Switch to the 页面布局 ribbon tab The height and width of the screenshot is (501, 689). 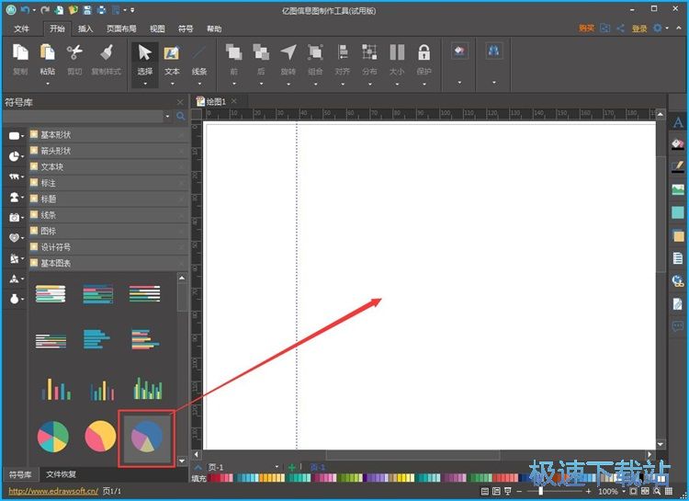tap(121, 28)
